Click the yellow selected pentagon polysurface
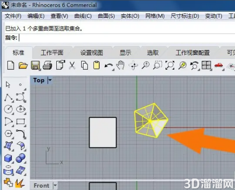This screenshot has height=190, width=235. click(151, 120)
